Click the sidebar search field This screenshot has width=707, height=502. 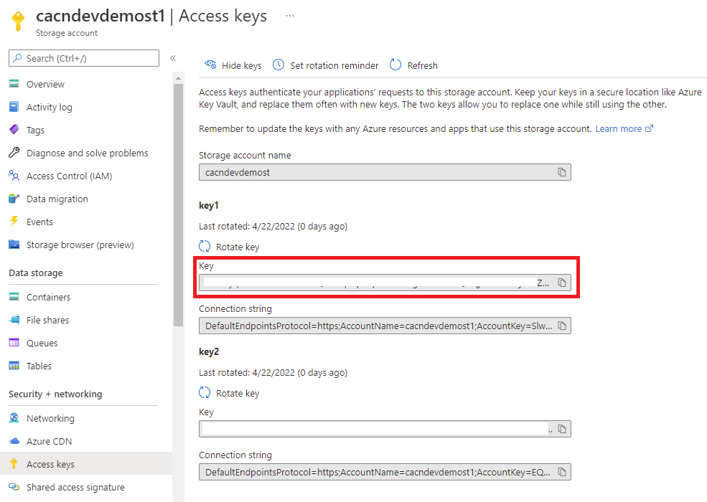point(84,58)
